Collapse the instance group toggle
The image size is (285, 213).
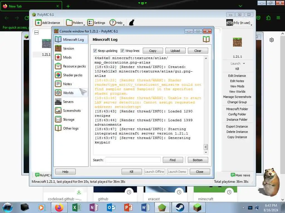[36, 32]
